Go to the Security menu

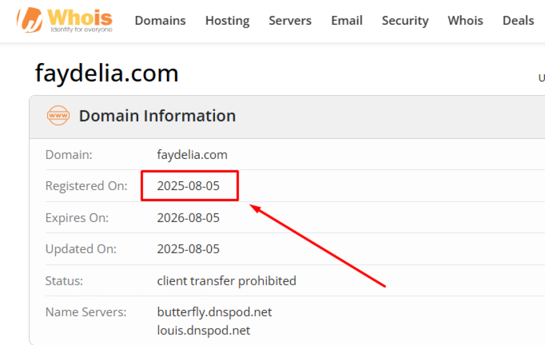click(405, 21)
